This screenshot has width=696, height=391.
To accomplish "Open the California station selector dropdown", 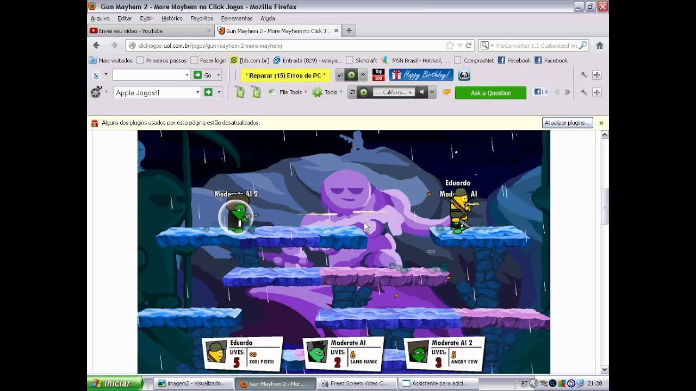I will point(394,93).
